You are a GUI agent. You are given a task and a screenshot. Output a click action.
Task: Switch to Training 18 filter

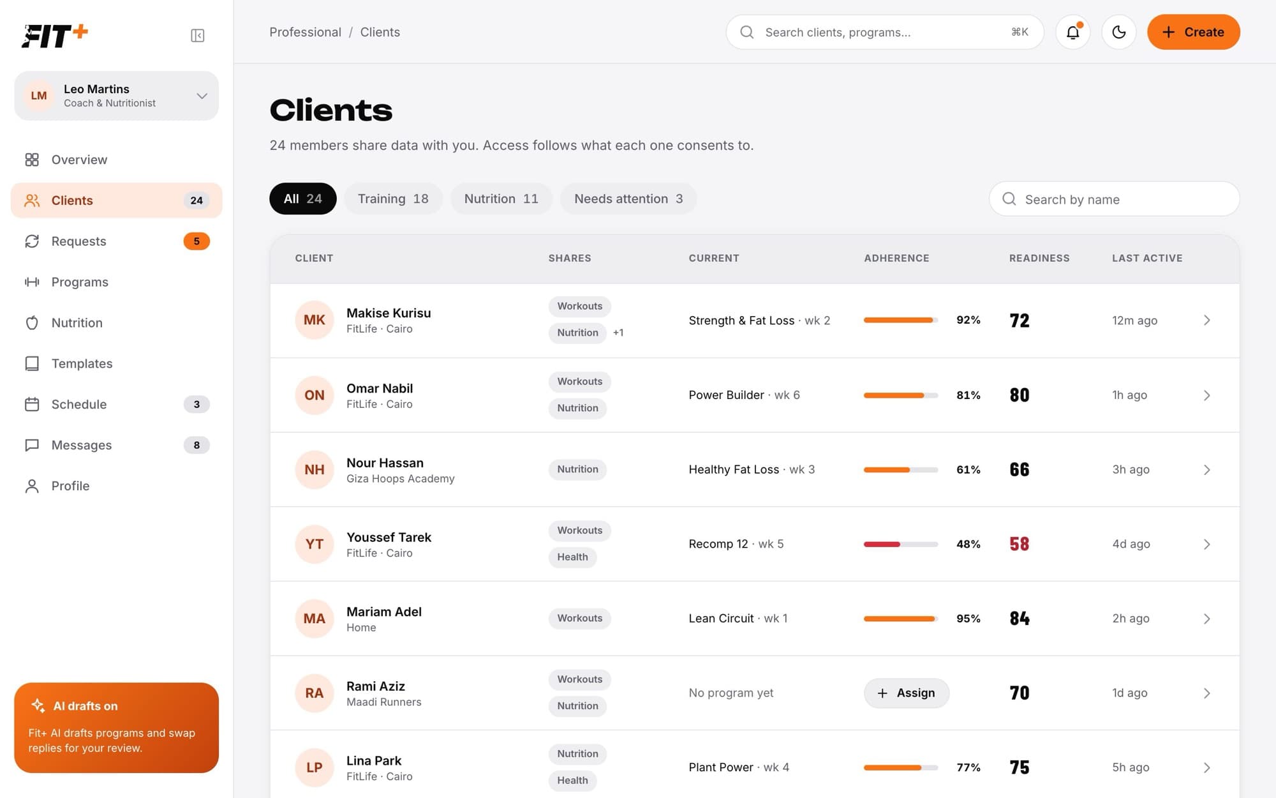[x=393, y=199]
